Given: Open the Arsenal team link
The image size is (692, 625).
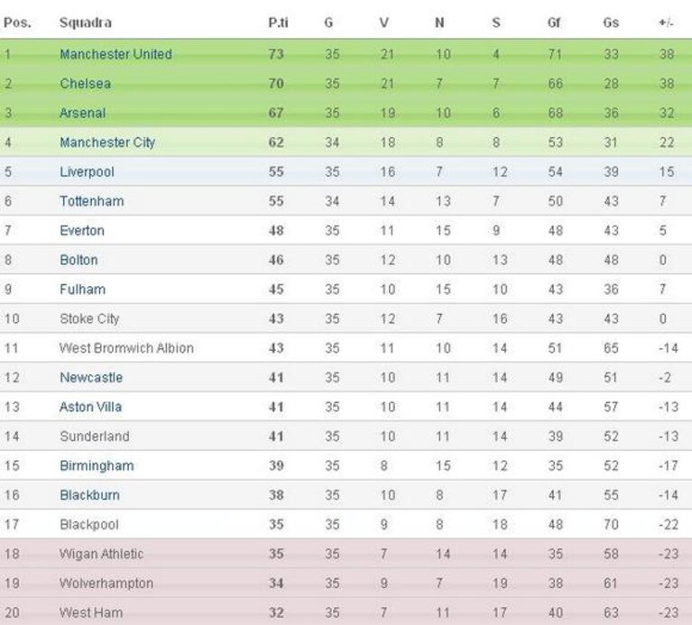Looking at the screenshot, I should click(82, 113).
